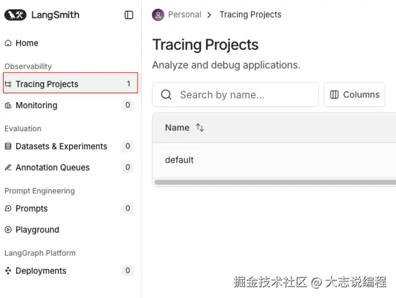The width and height of the screenshot is (396, 298).
Task: Click the Deployments icon in sidebar
Action: click(x=8, y=271)
